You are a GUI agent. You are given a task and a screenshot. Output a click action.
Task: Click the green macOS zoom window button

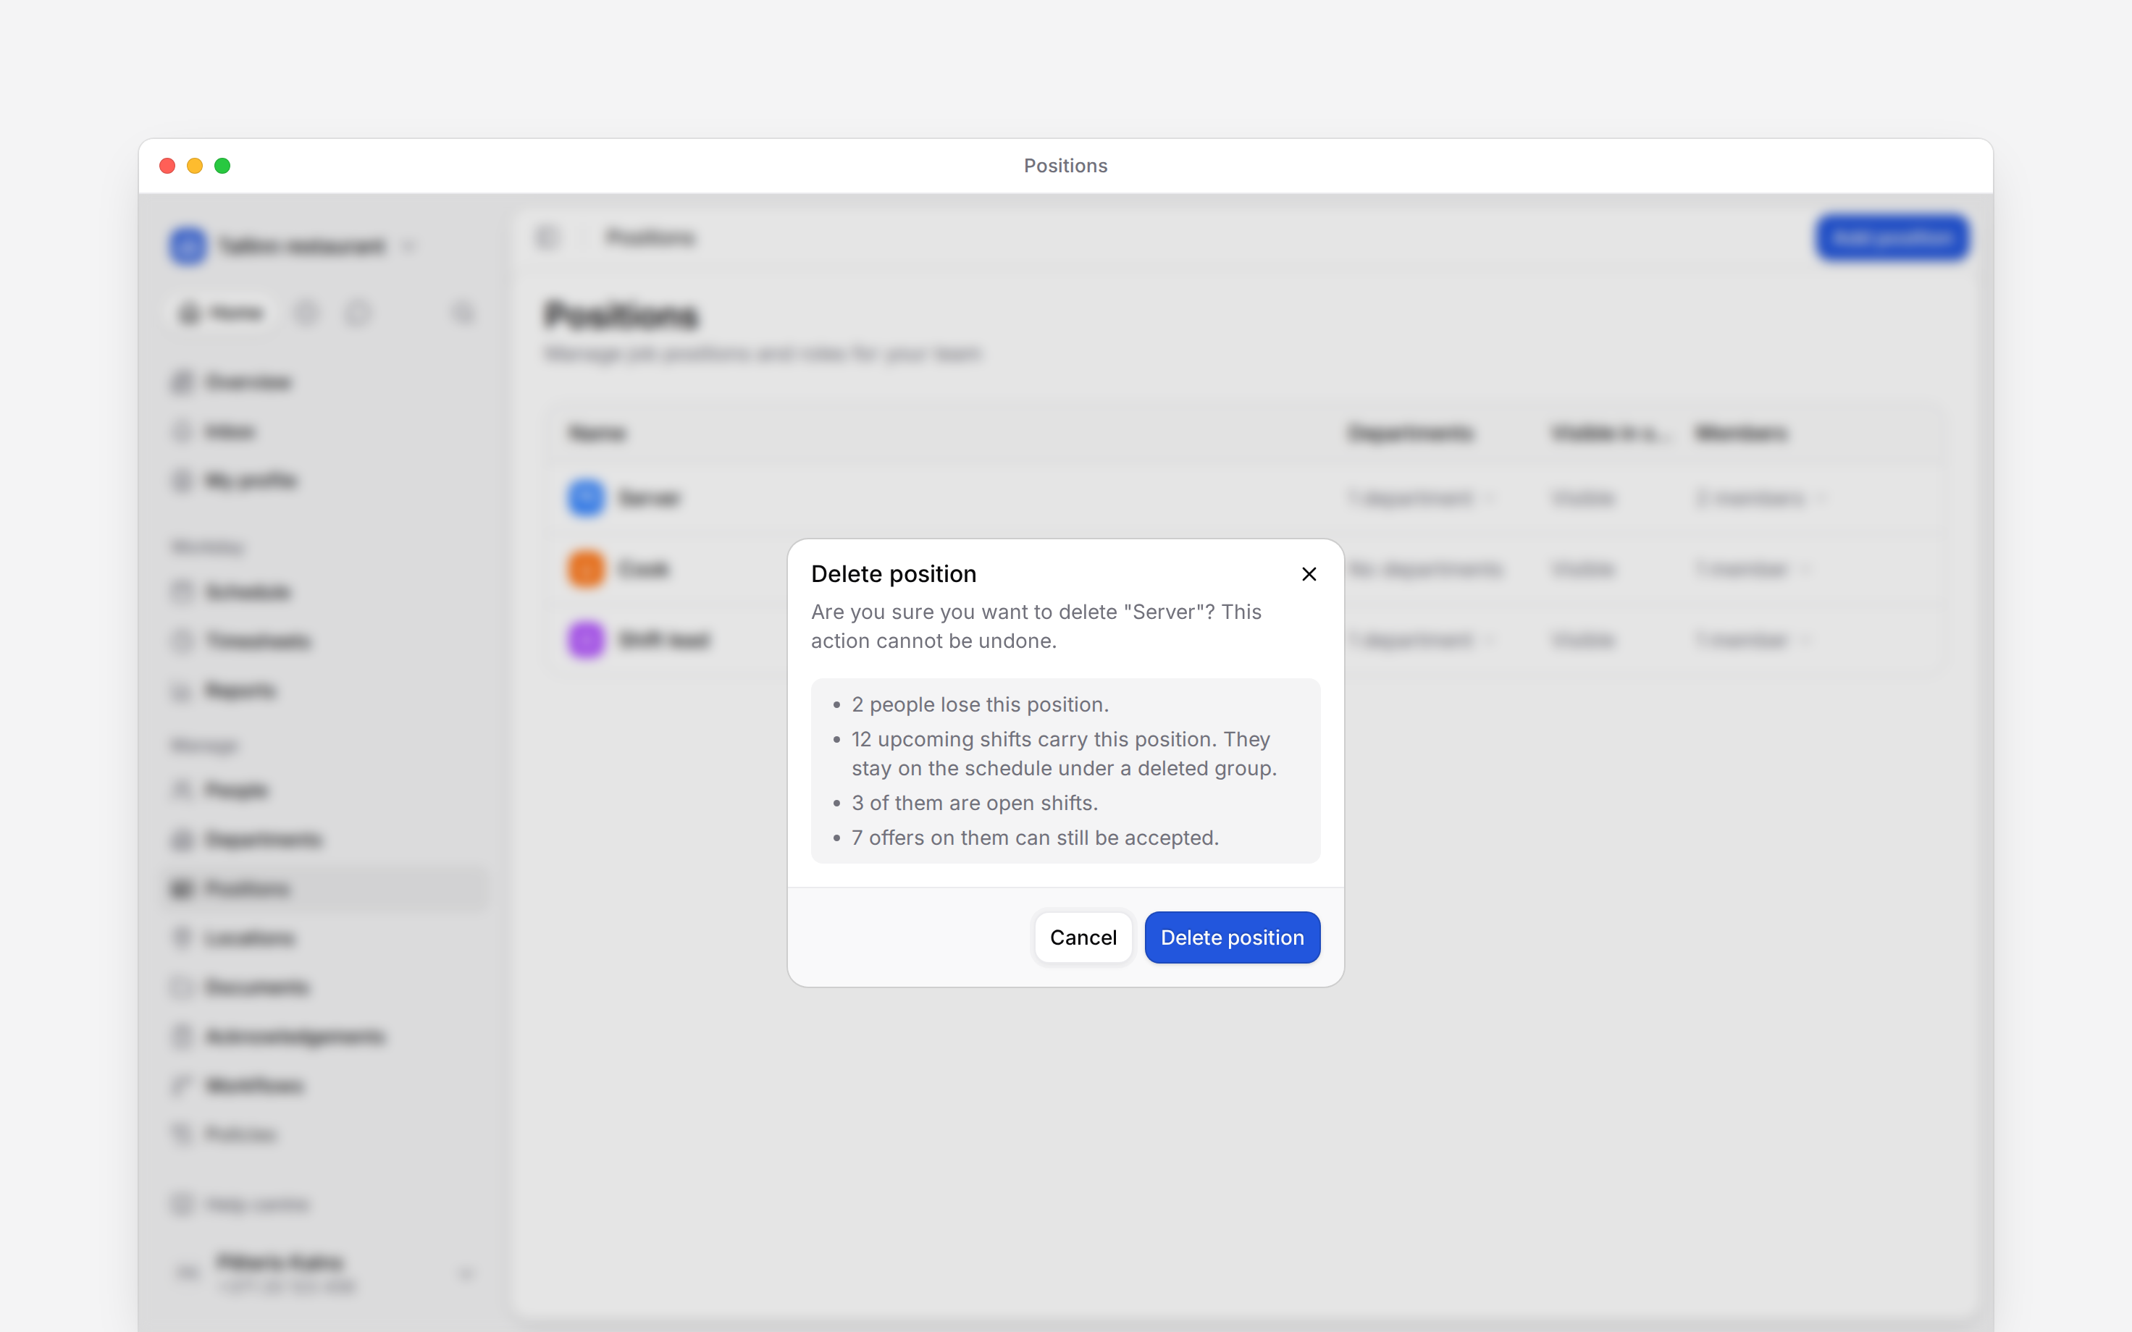click(222, 166)
